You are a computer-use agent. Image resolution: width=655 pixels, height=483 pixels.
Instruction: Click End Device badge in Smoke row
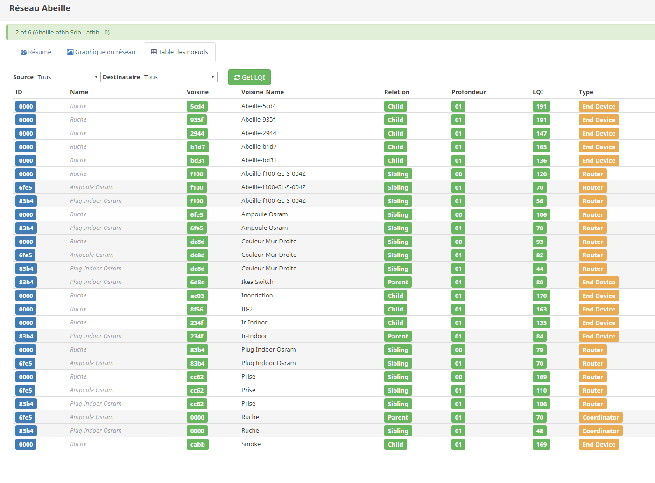[x=599, y=444]
